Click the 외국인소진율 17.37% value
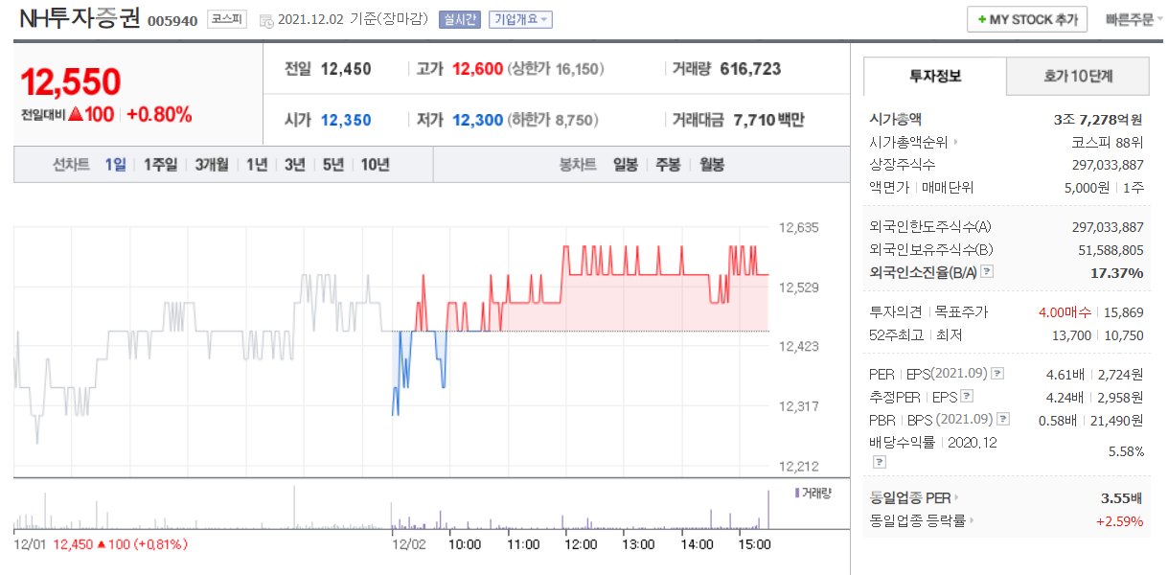 pos(1117,273)
